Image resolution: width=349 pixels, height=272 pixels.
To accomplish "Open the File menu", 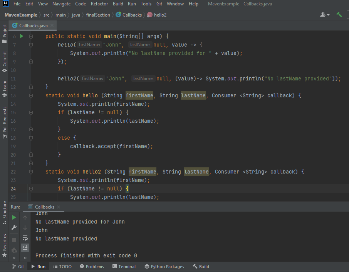I will pos(17,4).
